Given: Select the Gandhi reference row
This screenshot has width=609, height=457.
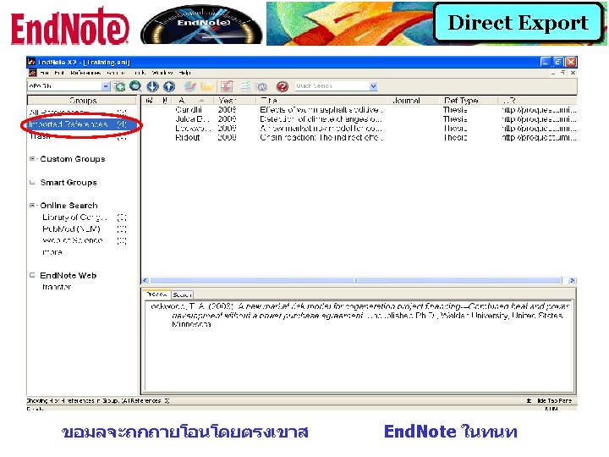Looking at the screenshot, I should (359, 110).
